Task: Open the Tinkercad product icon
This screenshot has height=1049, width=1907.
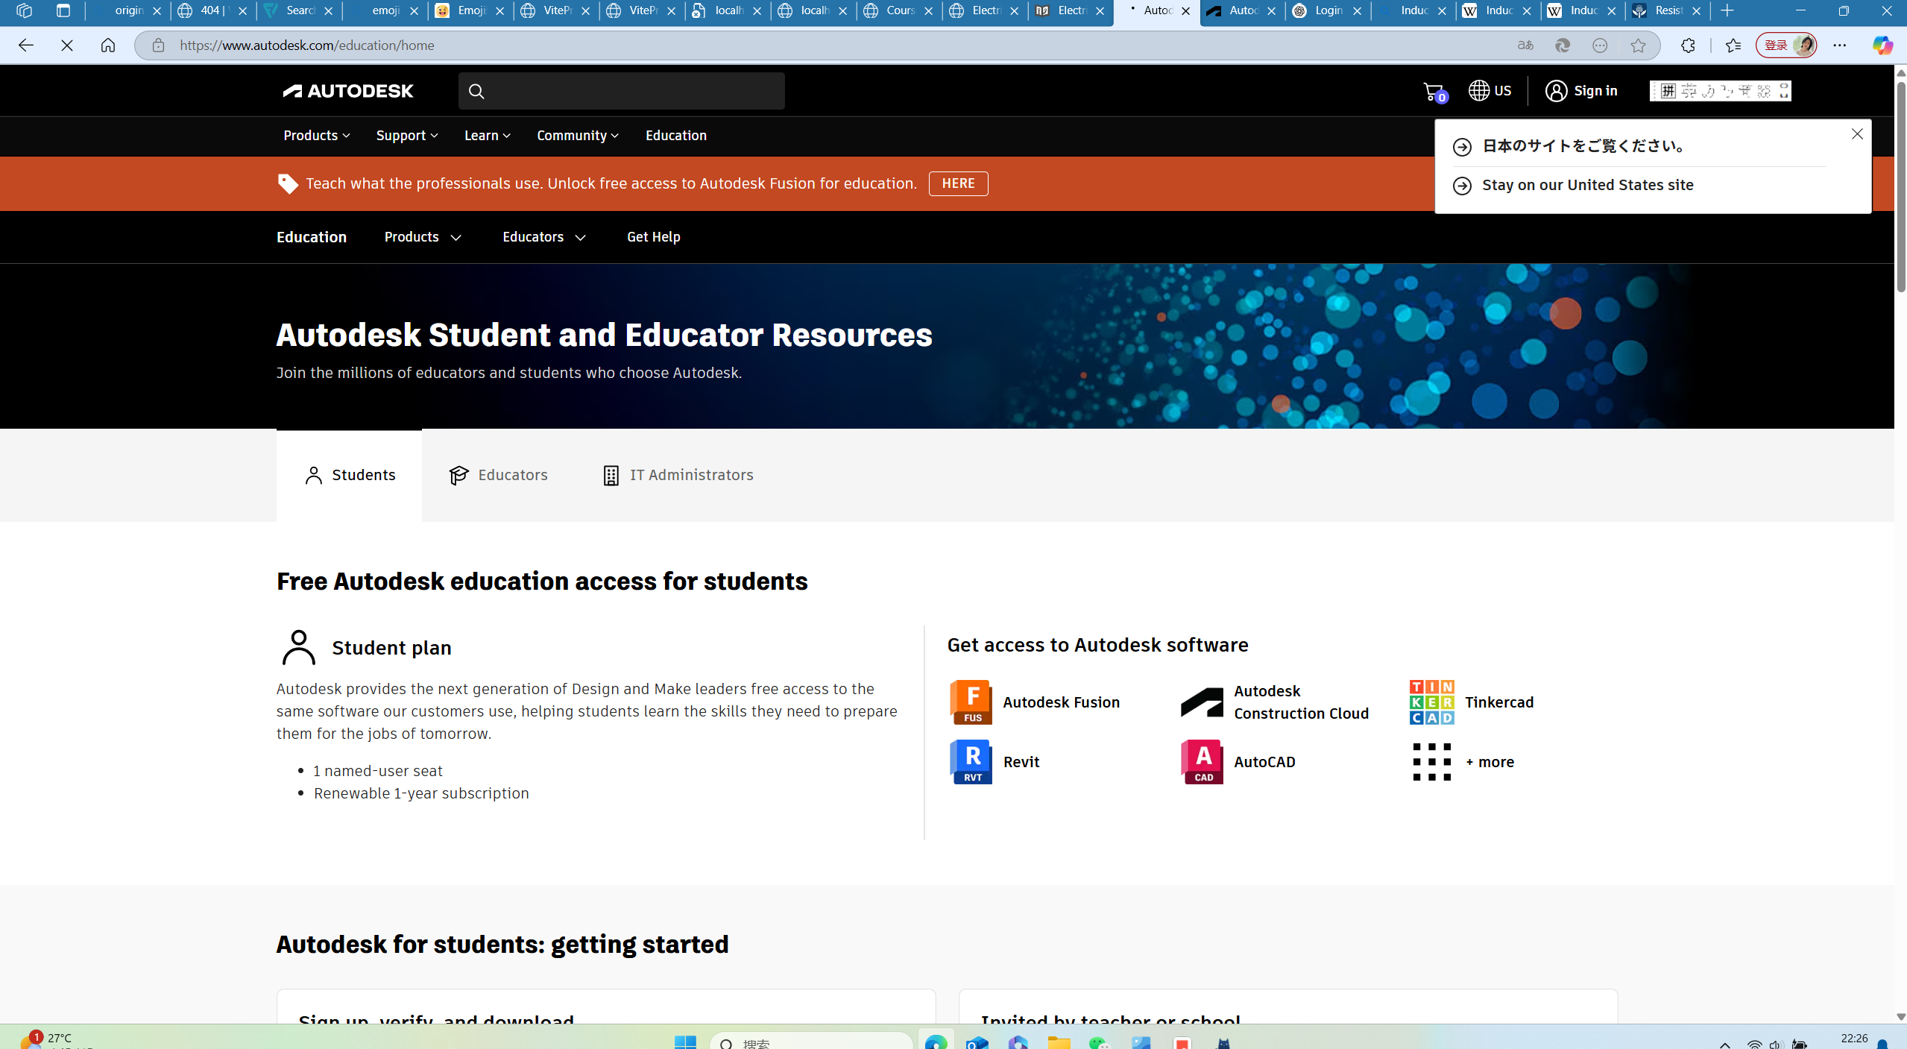Action: [x=1431, y=702]
